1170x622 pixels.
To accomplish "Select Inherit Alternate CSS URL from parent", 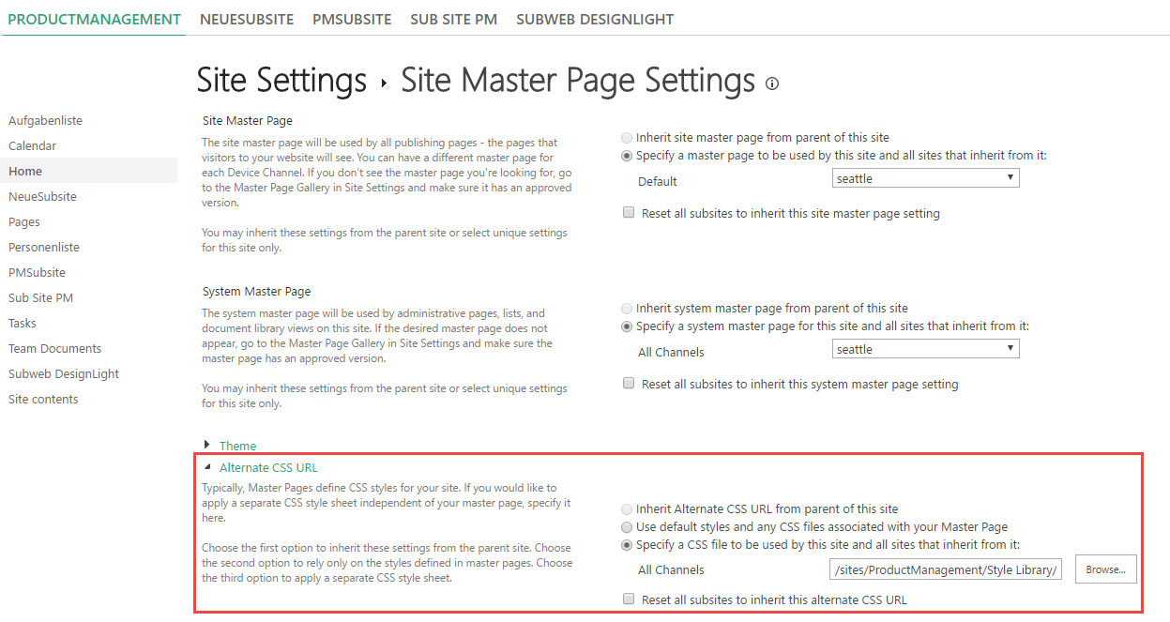I will point(627,509).
